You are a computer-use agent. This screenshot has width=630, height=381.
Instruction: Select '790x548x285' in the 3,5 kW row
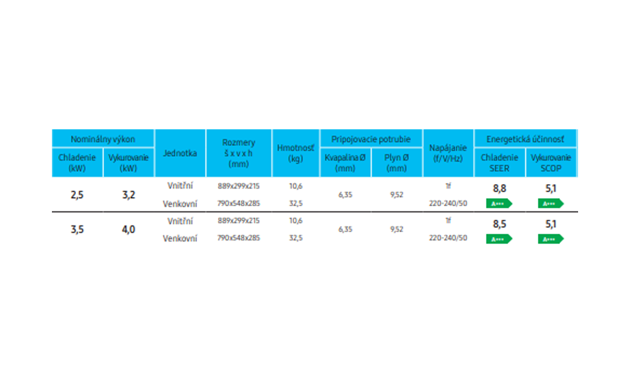tap(239, 238)
